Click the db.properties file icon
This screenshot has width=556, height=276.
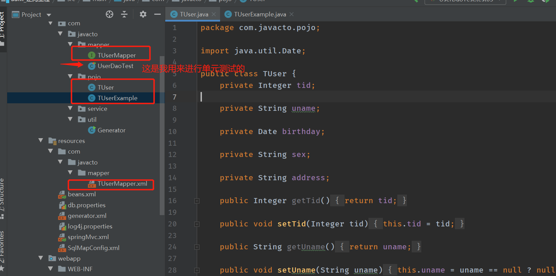(62, 205)
